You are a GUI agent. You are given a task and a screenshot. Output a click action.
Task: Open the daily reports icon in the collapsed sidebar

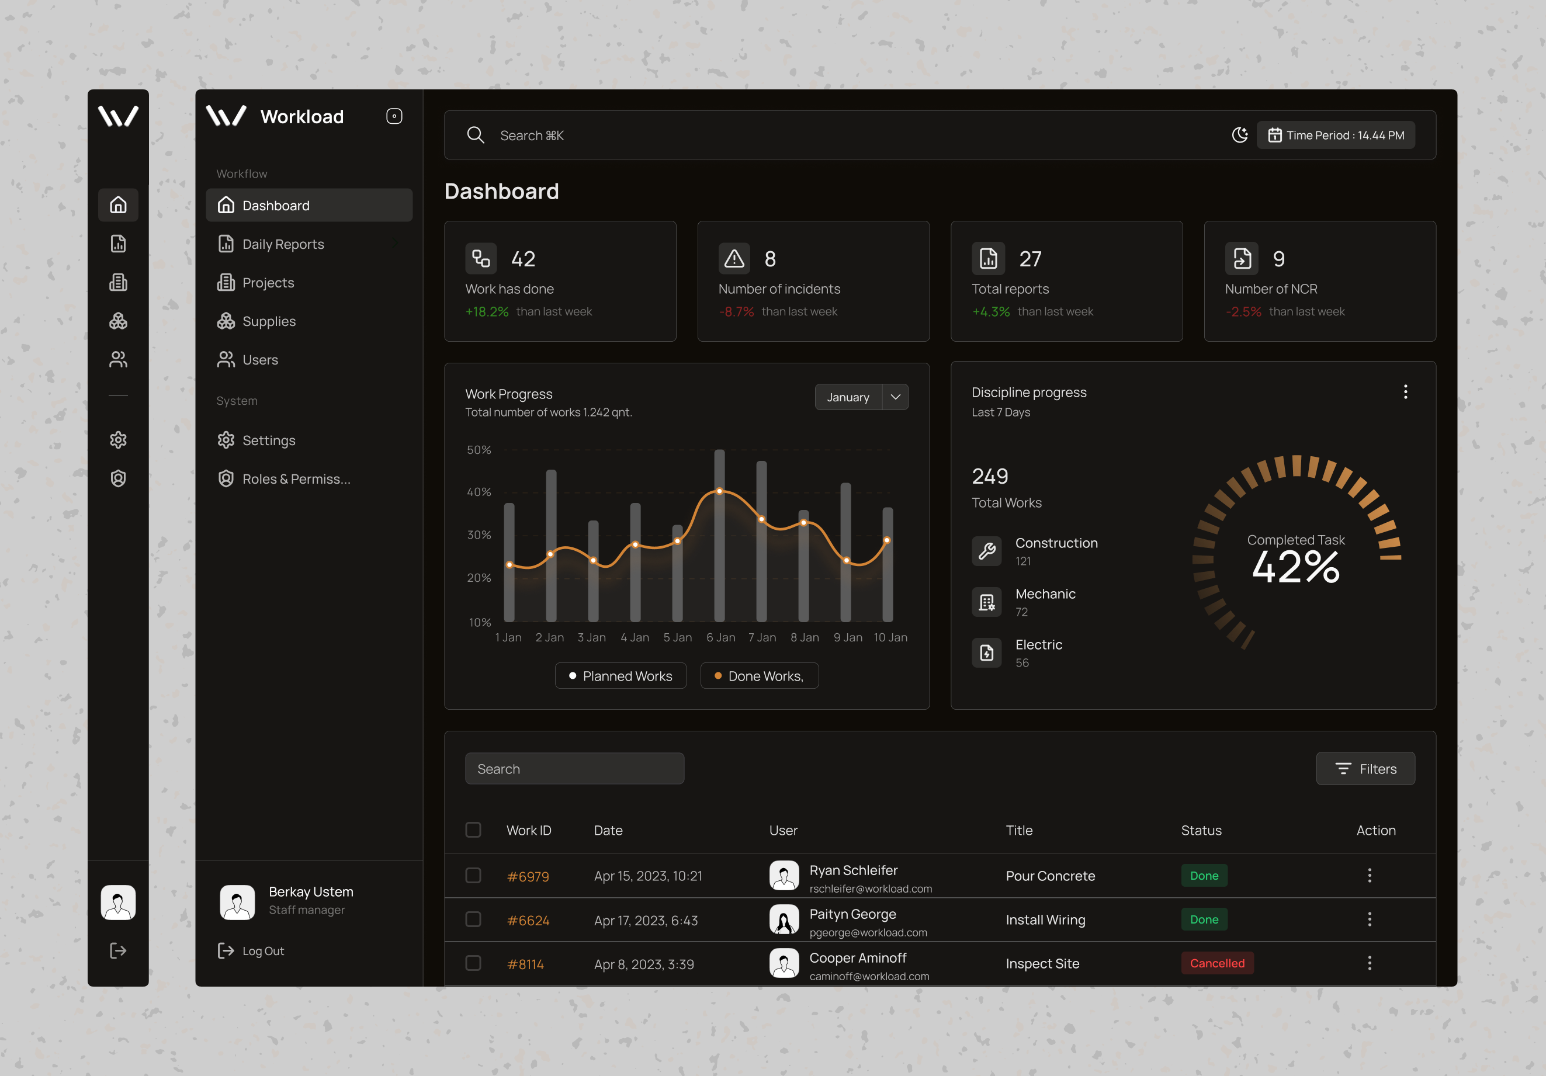(x=118, y=244)
